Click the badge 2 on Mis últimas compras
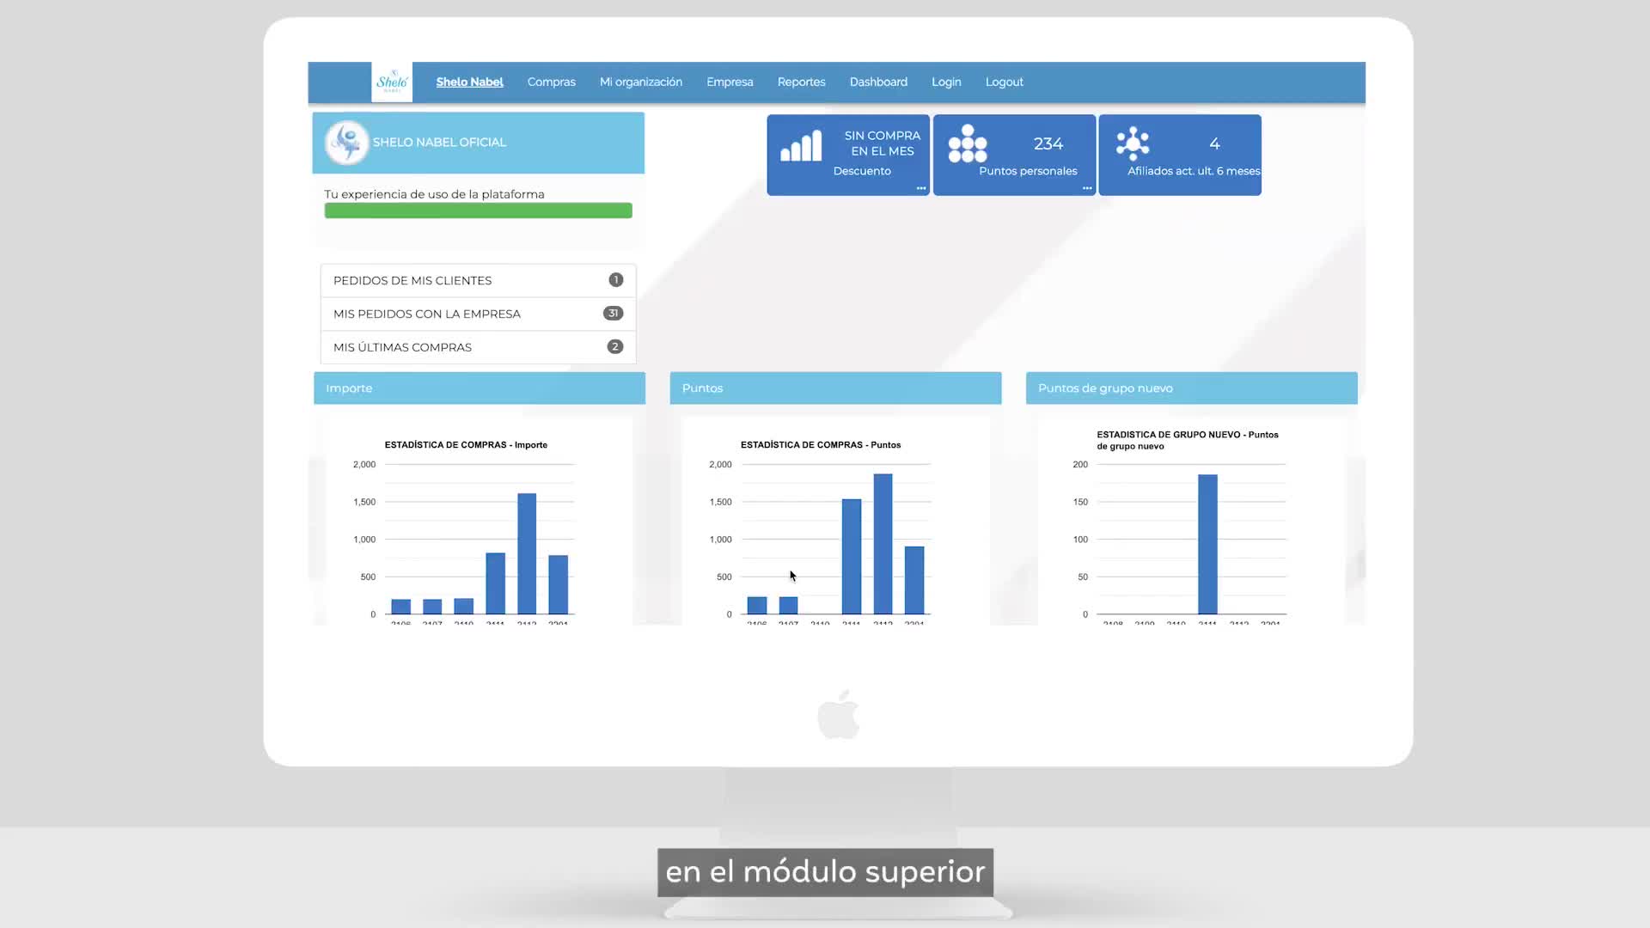The height and width of the screenshot is (928, 1650). point(614,347)
